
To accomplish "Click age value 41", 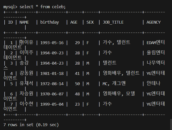I will coord(77,74).
